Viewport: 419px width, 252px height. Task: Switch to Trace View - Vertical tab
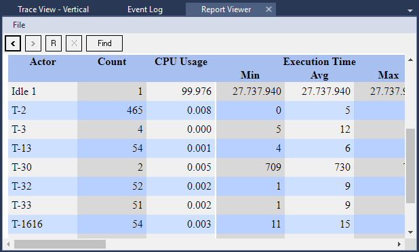point(53,9)
